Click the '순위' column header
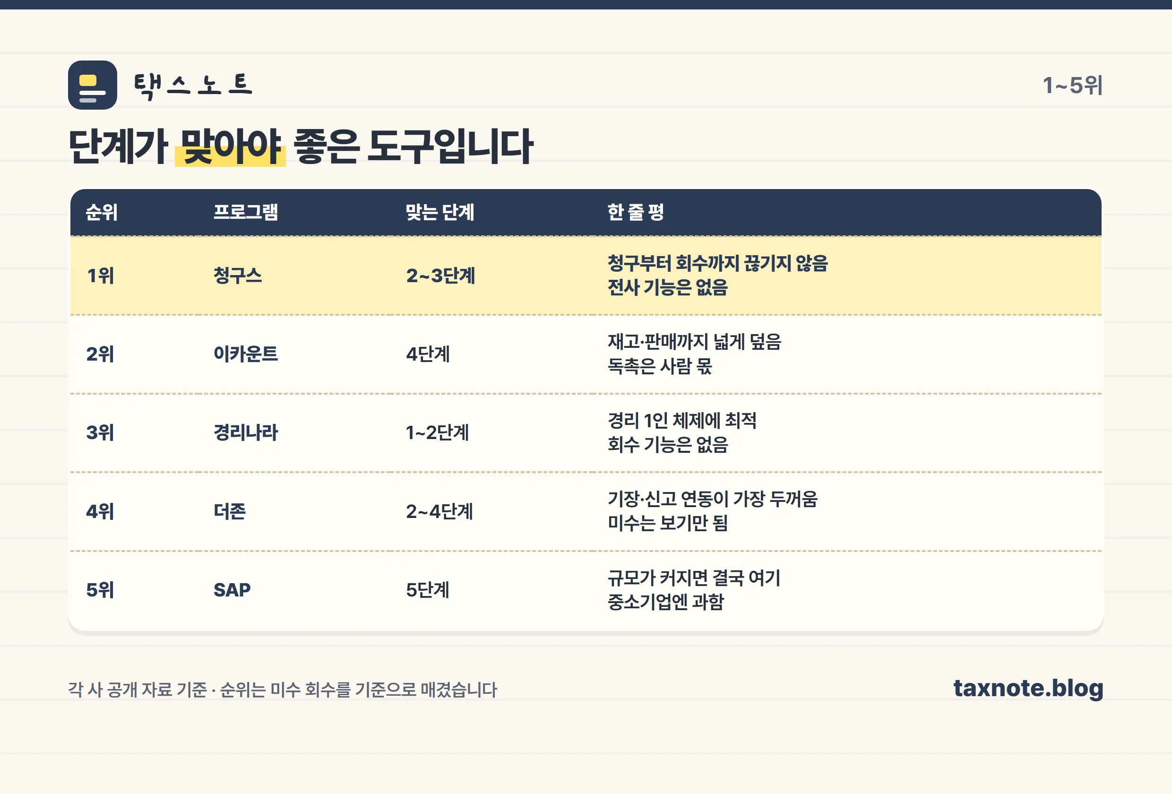1172x794 pixels. tap(102, 212)
